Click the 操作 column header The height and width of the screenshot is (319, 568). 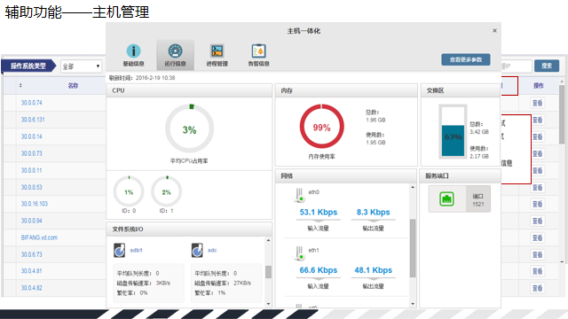pyautogui.click(x=539, y=86)
